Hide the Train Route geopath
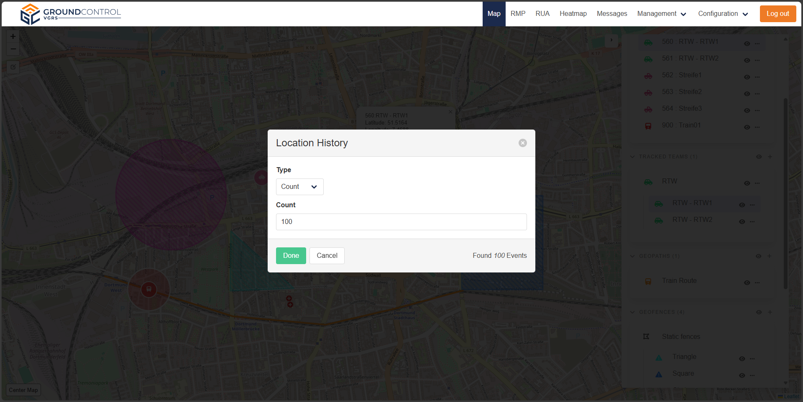 [x=747, y=283]
